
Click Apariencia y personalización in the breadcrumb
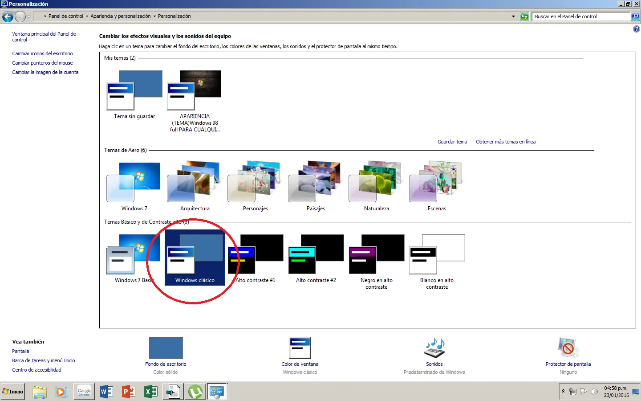[121, 16]
